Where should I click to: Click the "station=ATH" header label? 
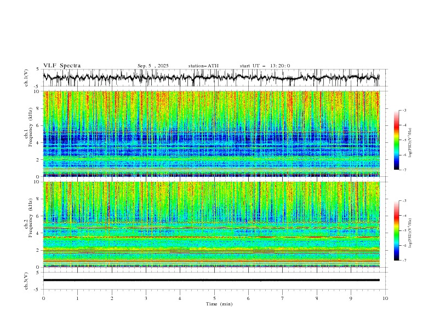(x=203, y=66)
